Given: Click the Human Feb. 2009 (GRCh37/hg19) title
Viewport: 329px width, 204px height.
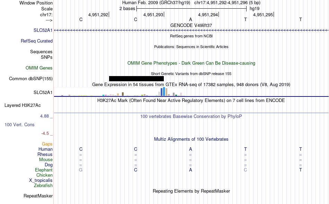Looking at the screenshot, I should coord(156,3).
